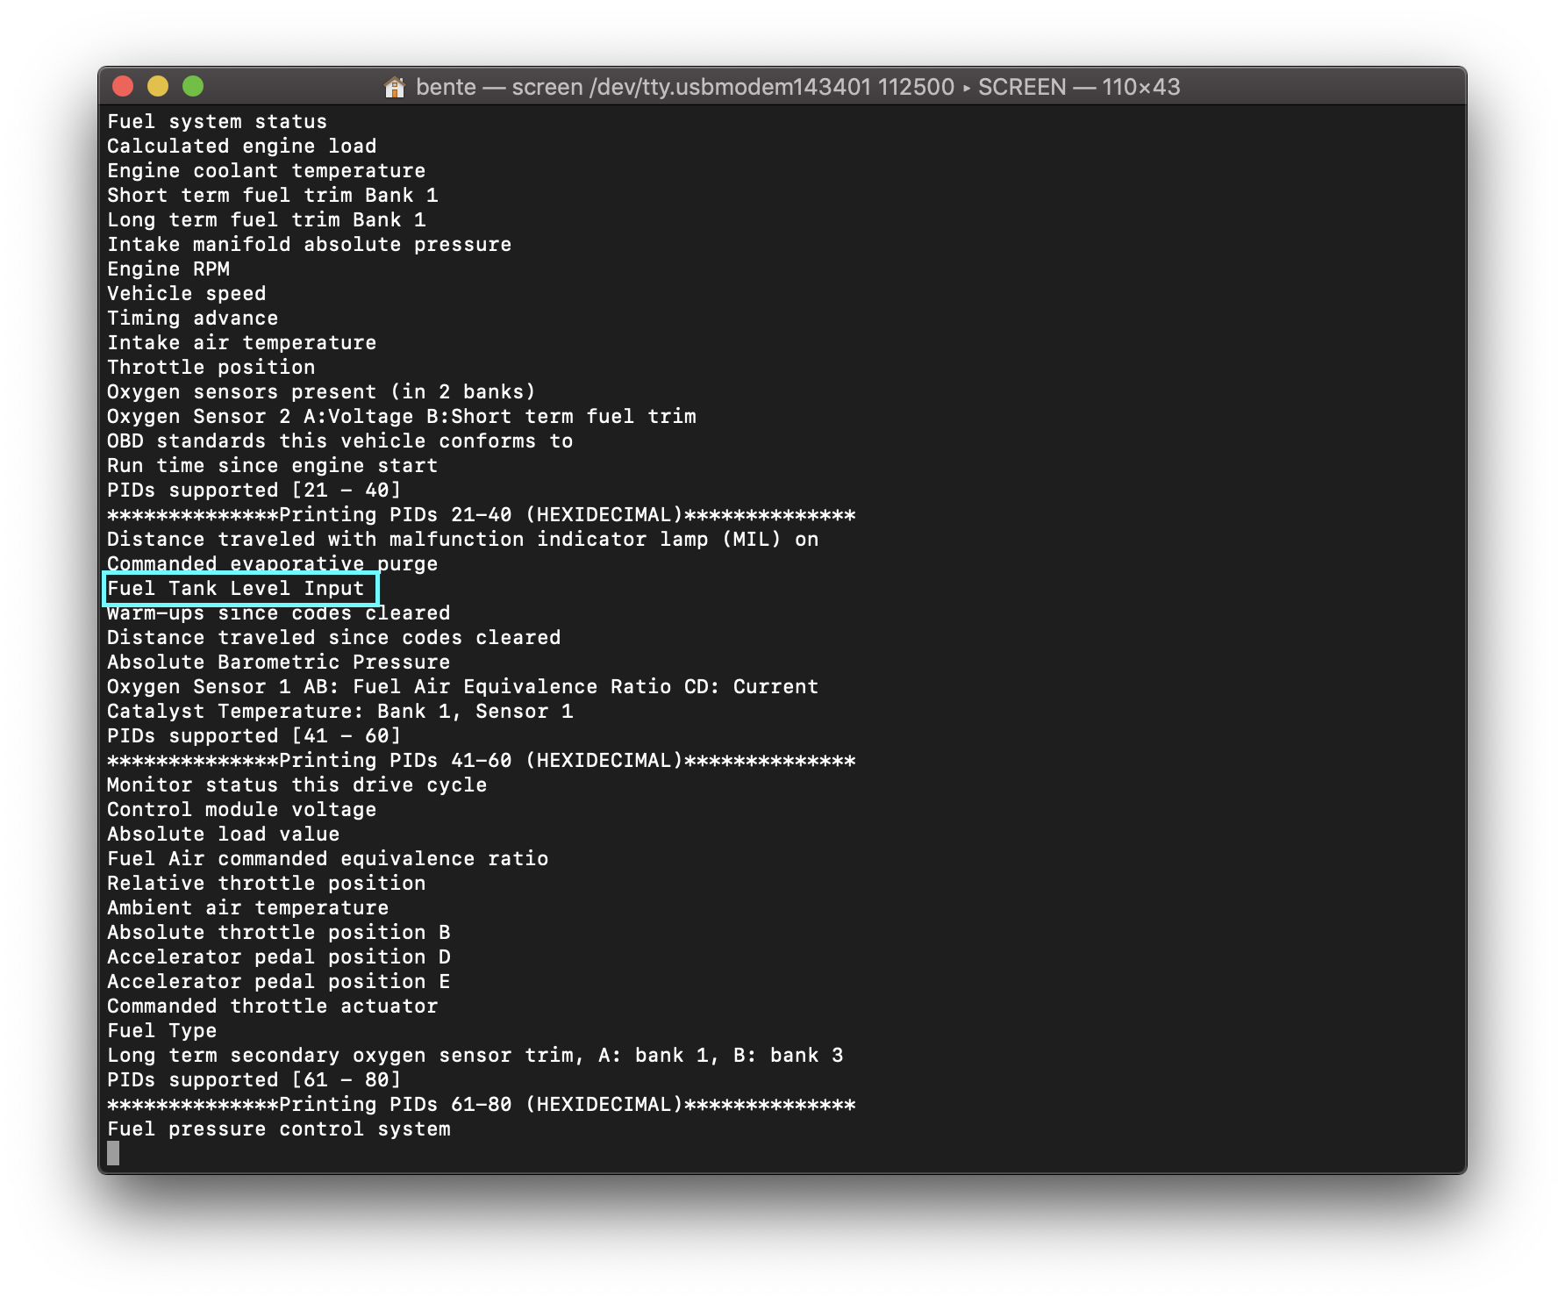
Task: Click 'Commanded throttle actuator' line
Action: click(272, 1007)
